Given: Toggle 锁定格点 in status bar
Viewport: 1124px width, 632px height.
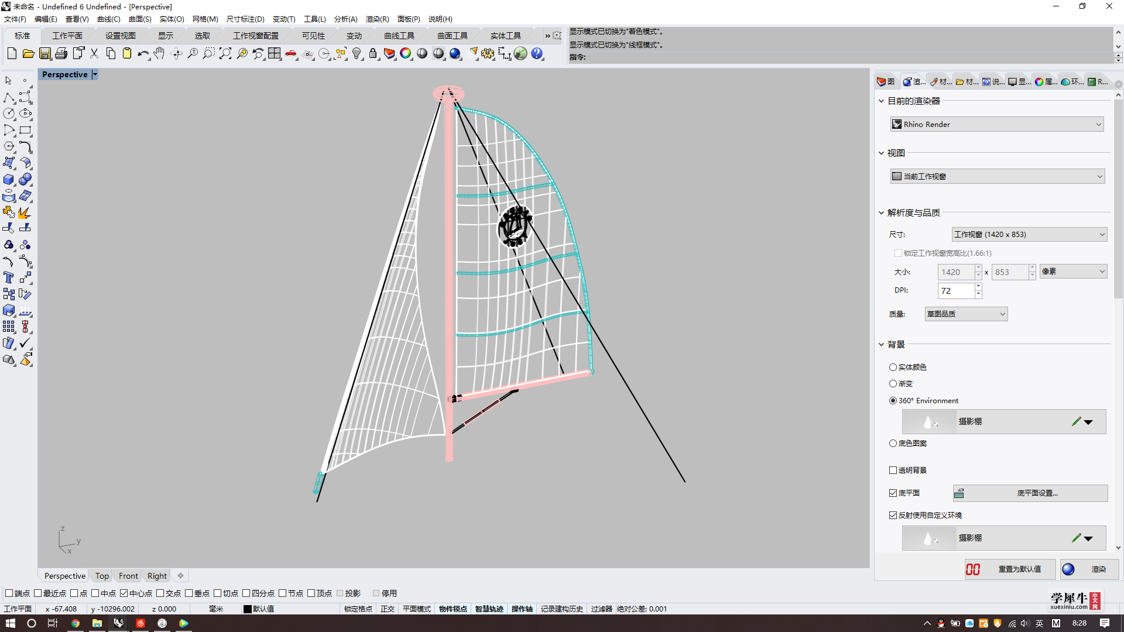Looking at the screenshot, I should [358, 609].
